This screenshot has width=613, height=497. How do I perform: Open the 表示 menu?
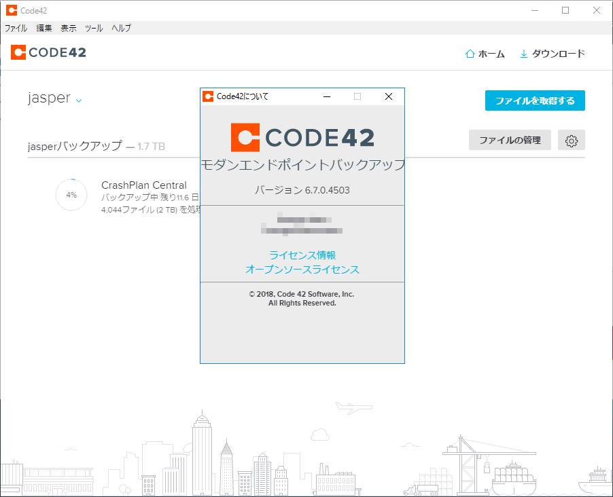pyautogui.click(x=69, y=28)
